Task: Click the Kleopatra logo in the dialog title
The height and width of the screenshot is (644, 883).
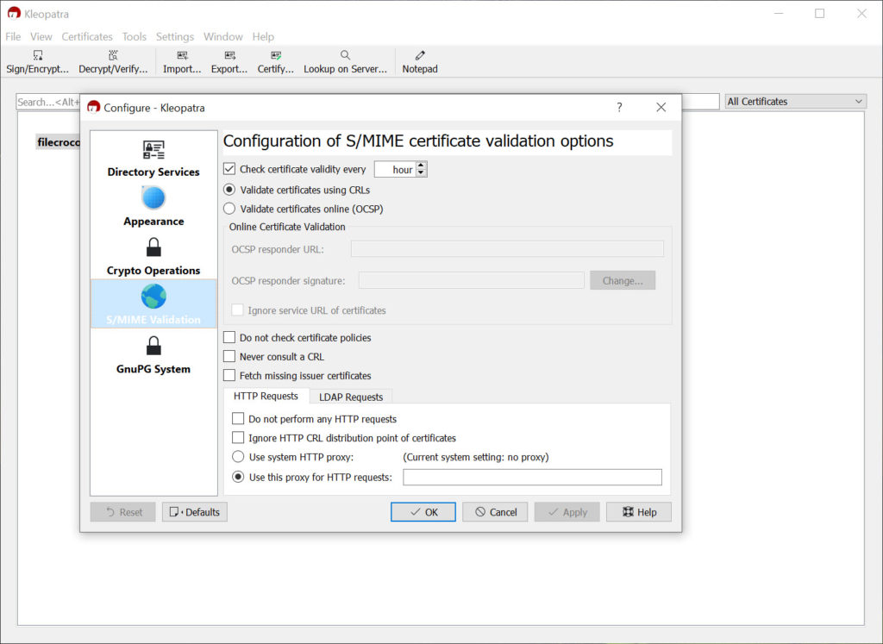Action: 93,107
